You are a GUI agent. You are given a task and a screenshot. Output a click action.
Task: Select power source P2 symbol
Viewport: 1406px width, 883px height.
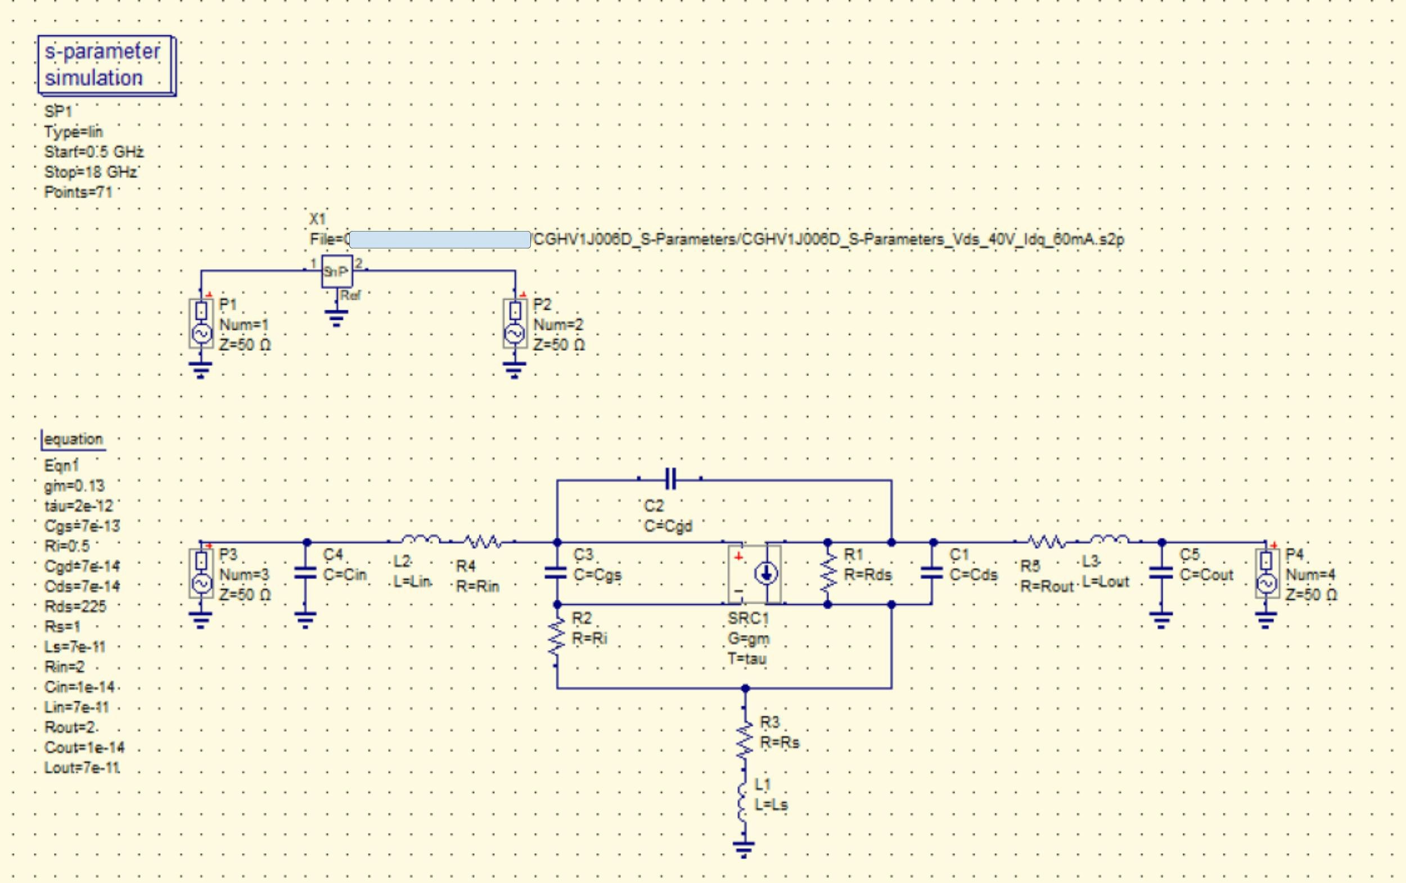515,324
